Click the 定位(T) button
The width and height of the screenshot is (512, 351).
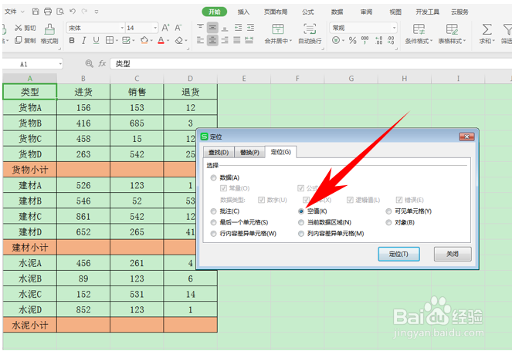(x=398, y=254)
